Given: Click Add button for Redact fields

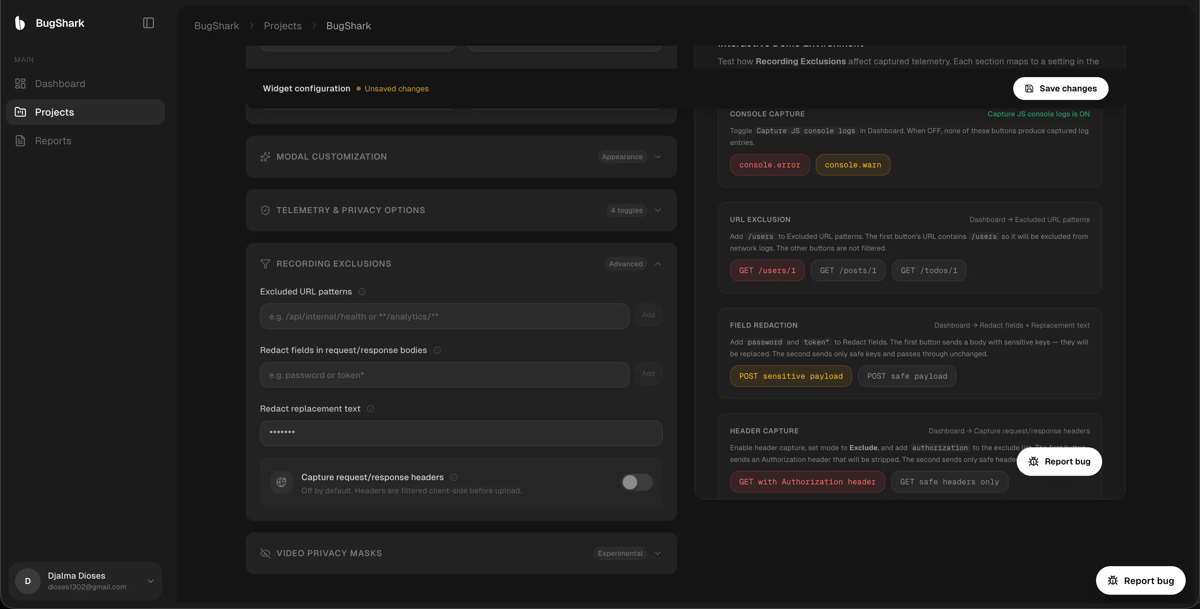Looking at the screenshot, I should coord(648,374).
